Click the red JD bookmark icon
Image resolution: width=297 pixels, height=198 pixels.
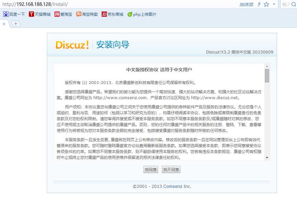coord(104,14)
